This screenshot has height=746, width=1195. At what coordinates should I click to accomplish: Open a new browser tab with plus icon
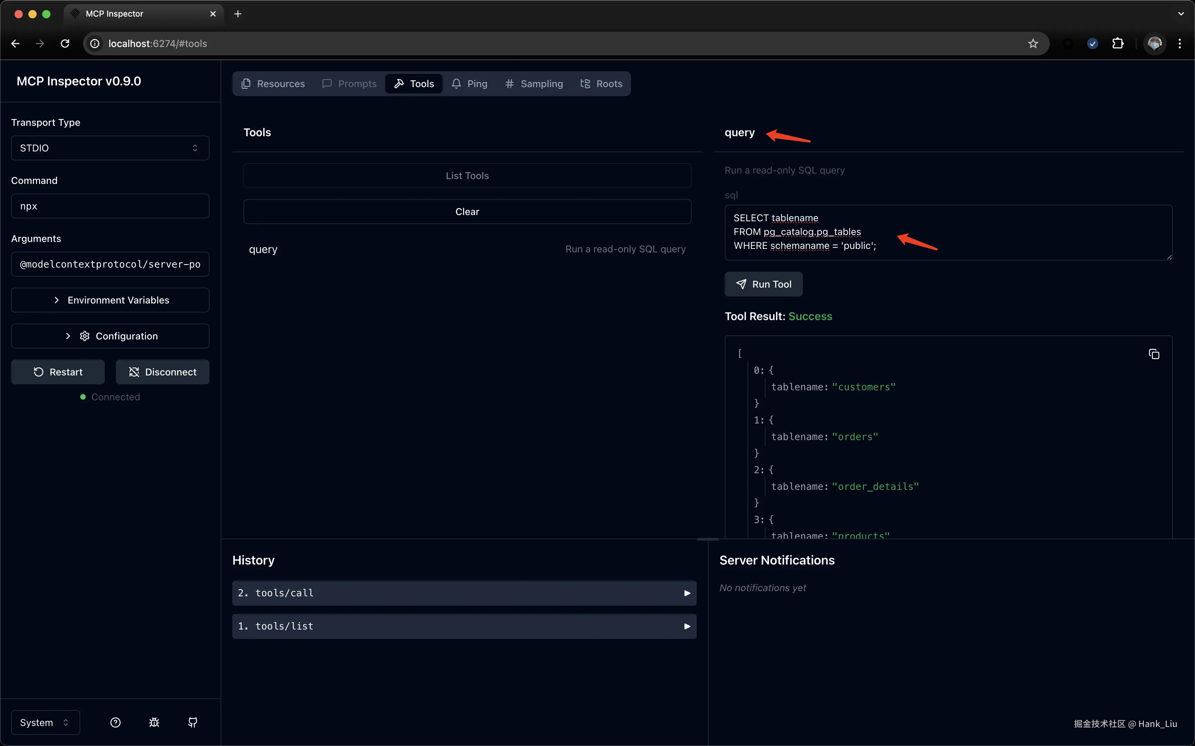(238, 14)
